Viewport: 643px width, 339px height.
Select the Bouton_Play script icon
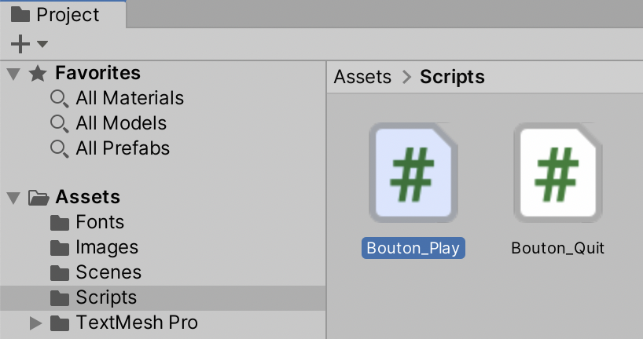[x=413, y=173]
